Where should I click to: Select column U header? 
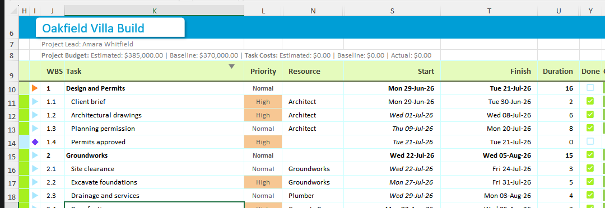(559, 11)
